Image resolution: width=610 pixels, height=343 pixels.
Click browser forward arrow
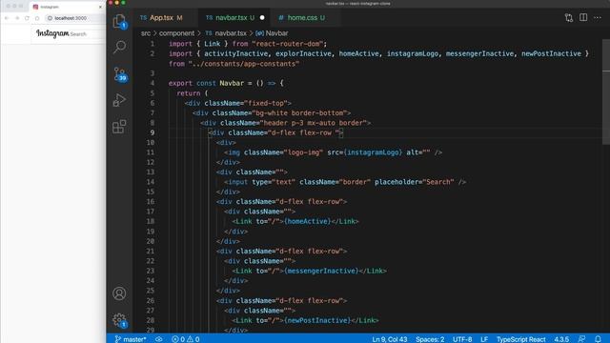pyautogui.click(x=17, y=18)
